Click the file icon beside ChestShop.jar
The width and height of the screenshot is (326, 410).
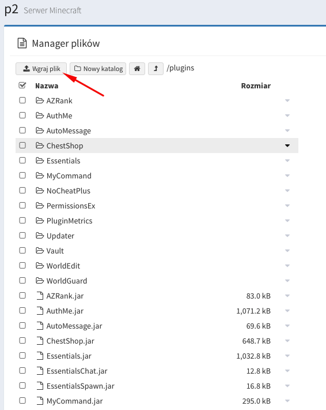coord(40,341)
